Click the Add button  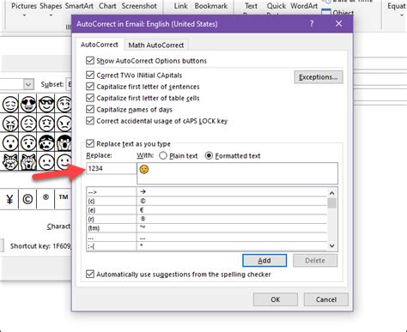coord(264,261)
